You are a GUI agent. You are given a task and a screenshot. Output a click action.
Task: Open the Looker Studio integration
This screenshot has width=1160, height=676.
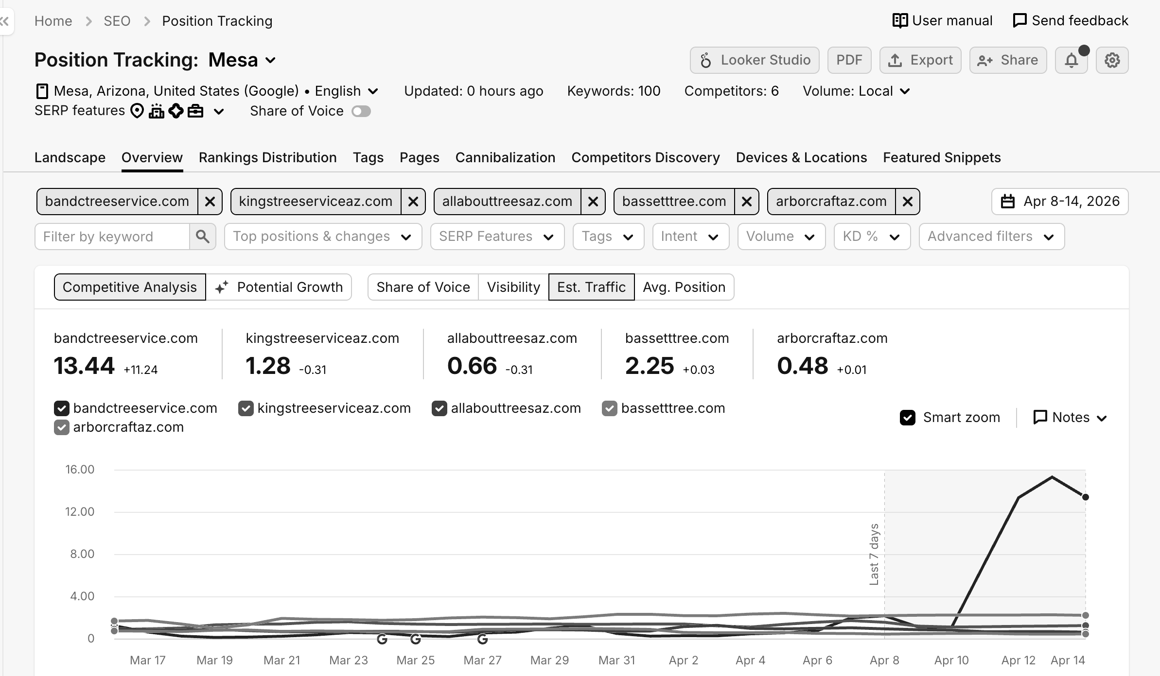pos(754,60)
